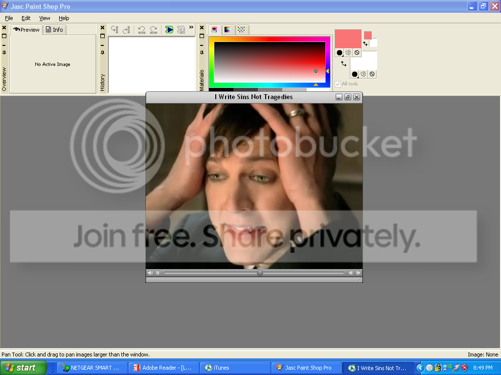Click the video seek bar thumb

click(x=260, y=272)
